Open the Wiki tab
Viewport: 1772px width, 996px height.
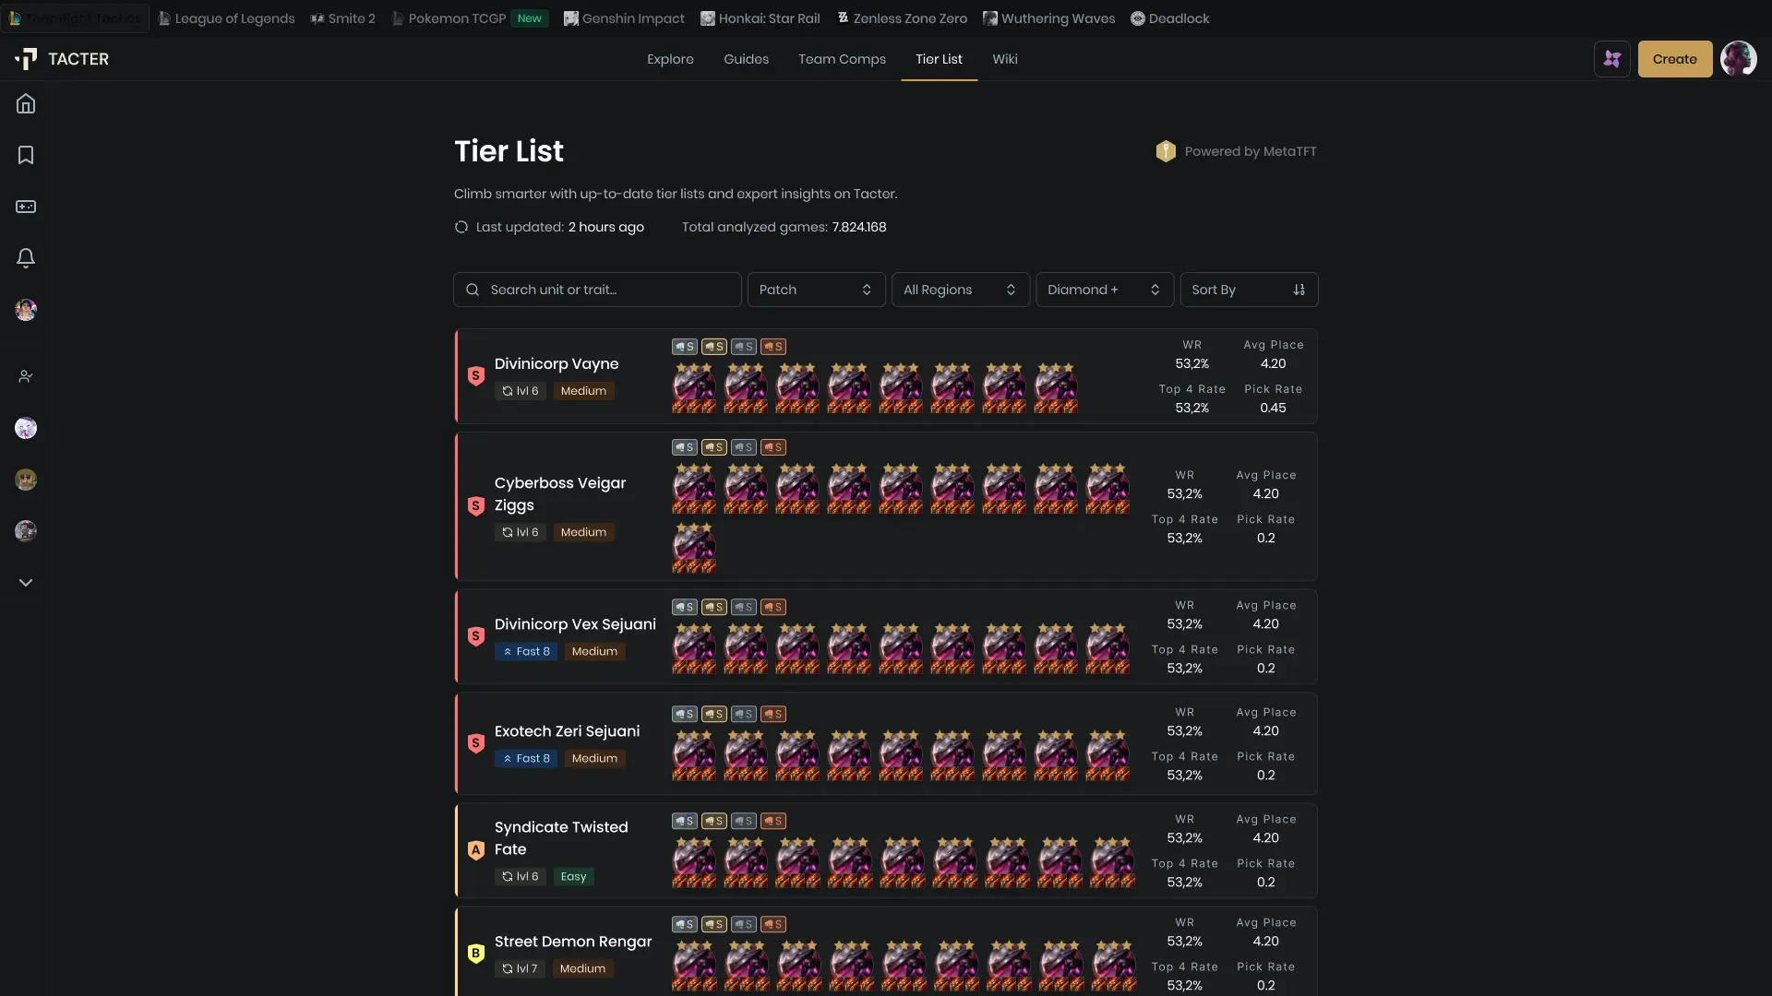[1004, 58]
